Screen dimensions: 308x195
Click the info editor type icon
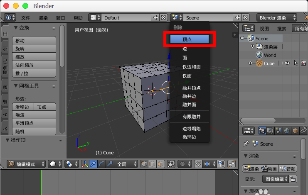[x=10, y=18]
